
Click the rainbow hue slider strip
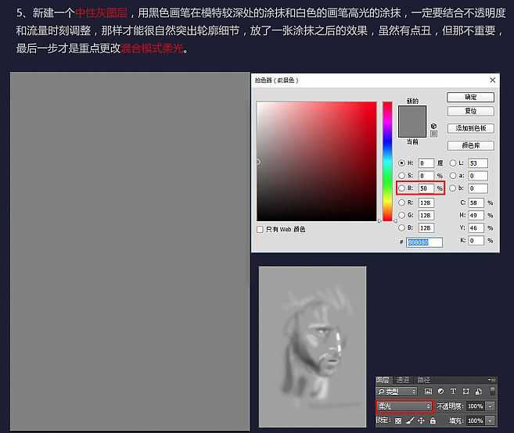pyautogui.click(x=386, y=160)
